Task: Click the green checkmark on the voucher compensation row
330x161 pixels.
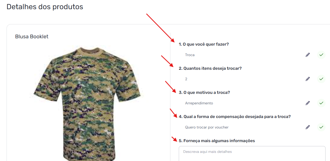Action: pyautogui.click(x=321, y=127)
